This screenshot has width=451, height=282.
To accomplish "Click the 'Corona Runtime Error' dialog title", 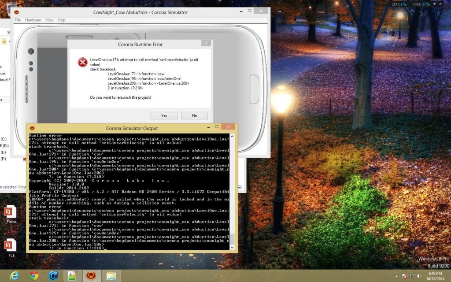I will point(140,45).
